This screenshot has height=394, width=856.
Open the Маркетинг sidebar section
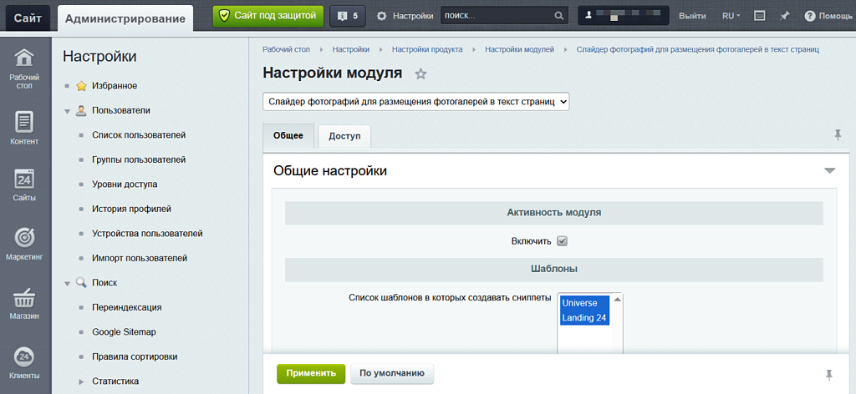24,244
